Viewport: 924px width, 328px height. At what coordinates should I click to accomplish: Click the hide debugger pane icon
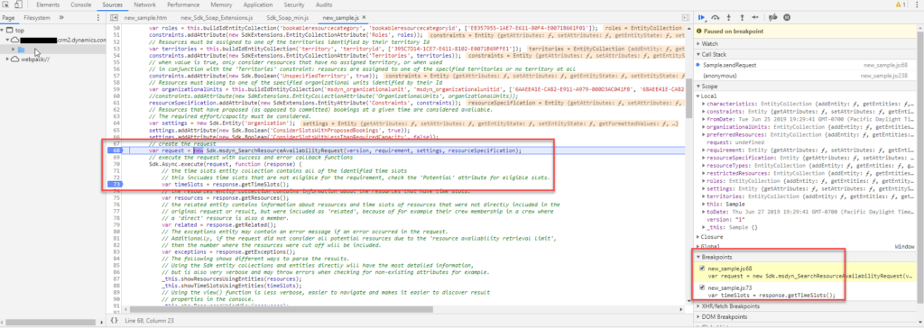(x=686, y=18)
